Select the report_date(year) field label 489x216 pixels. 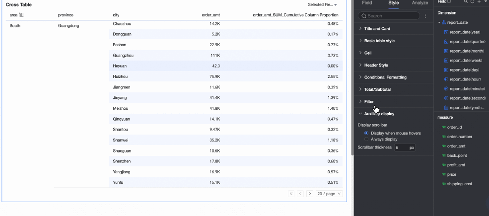[465, 32]
